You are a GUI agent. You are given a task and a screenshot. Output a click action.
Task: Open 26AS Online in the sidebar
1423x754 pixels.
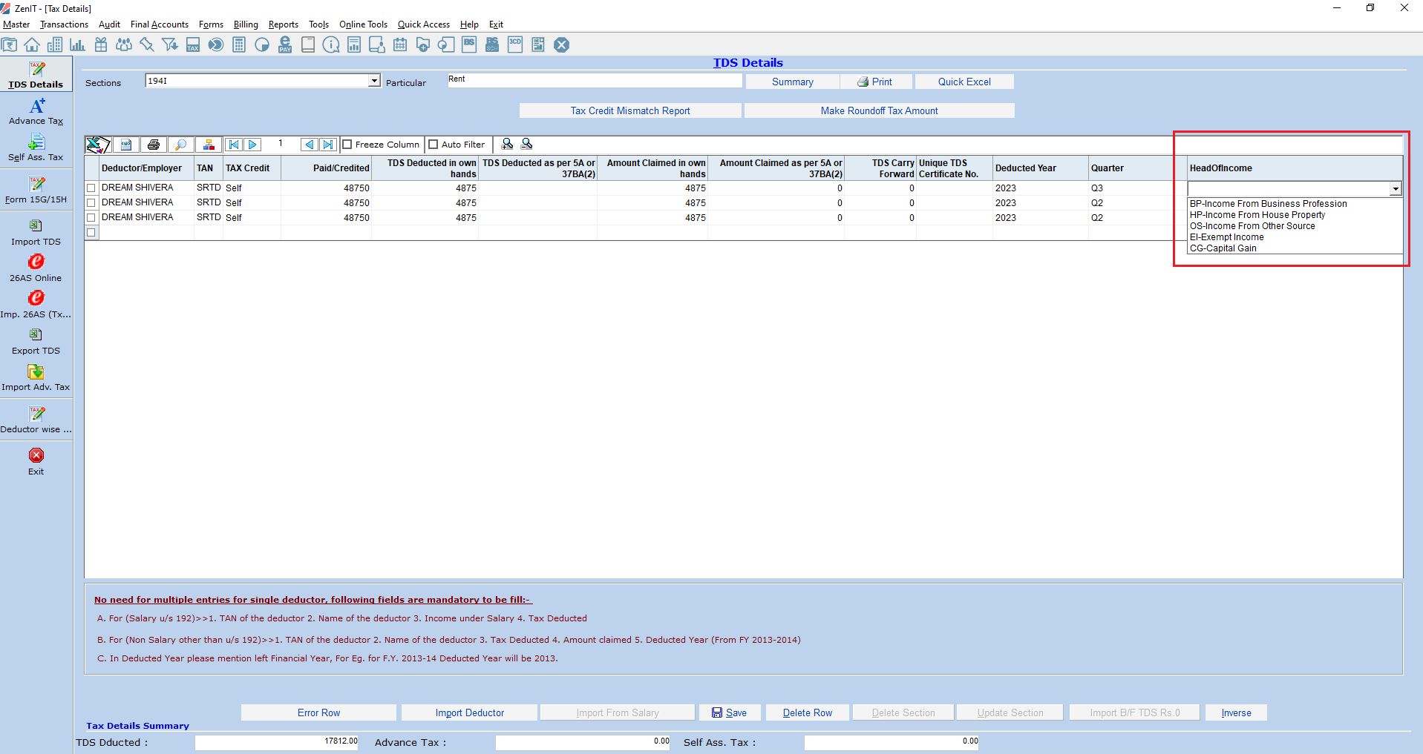(36, 268)
